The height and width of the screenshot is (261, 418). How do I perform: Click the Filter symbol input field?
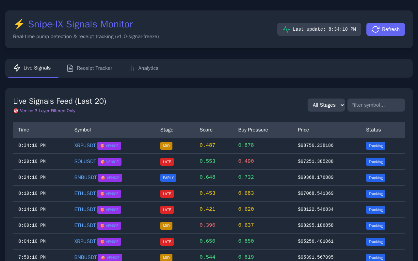[376, 105]
